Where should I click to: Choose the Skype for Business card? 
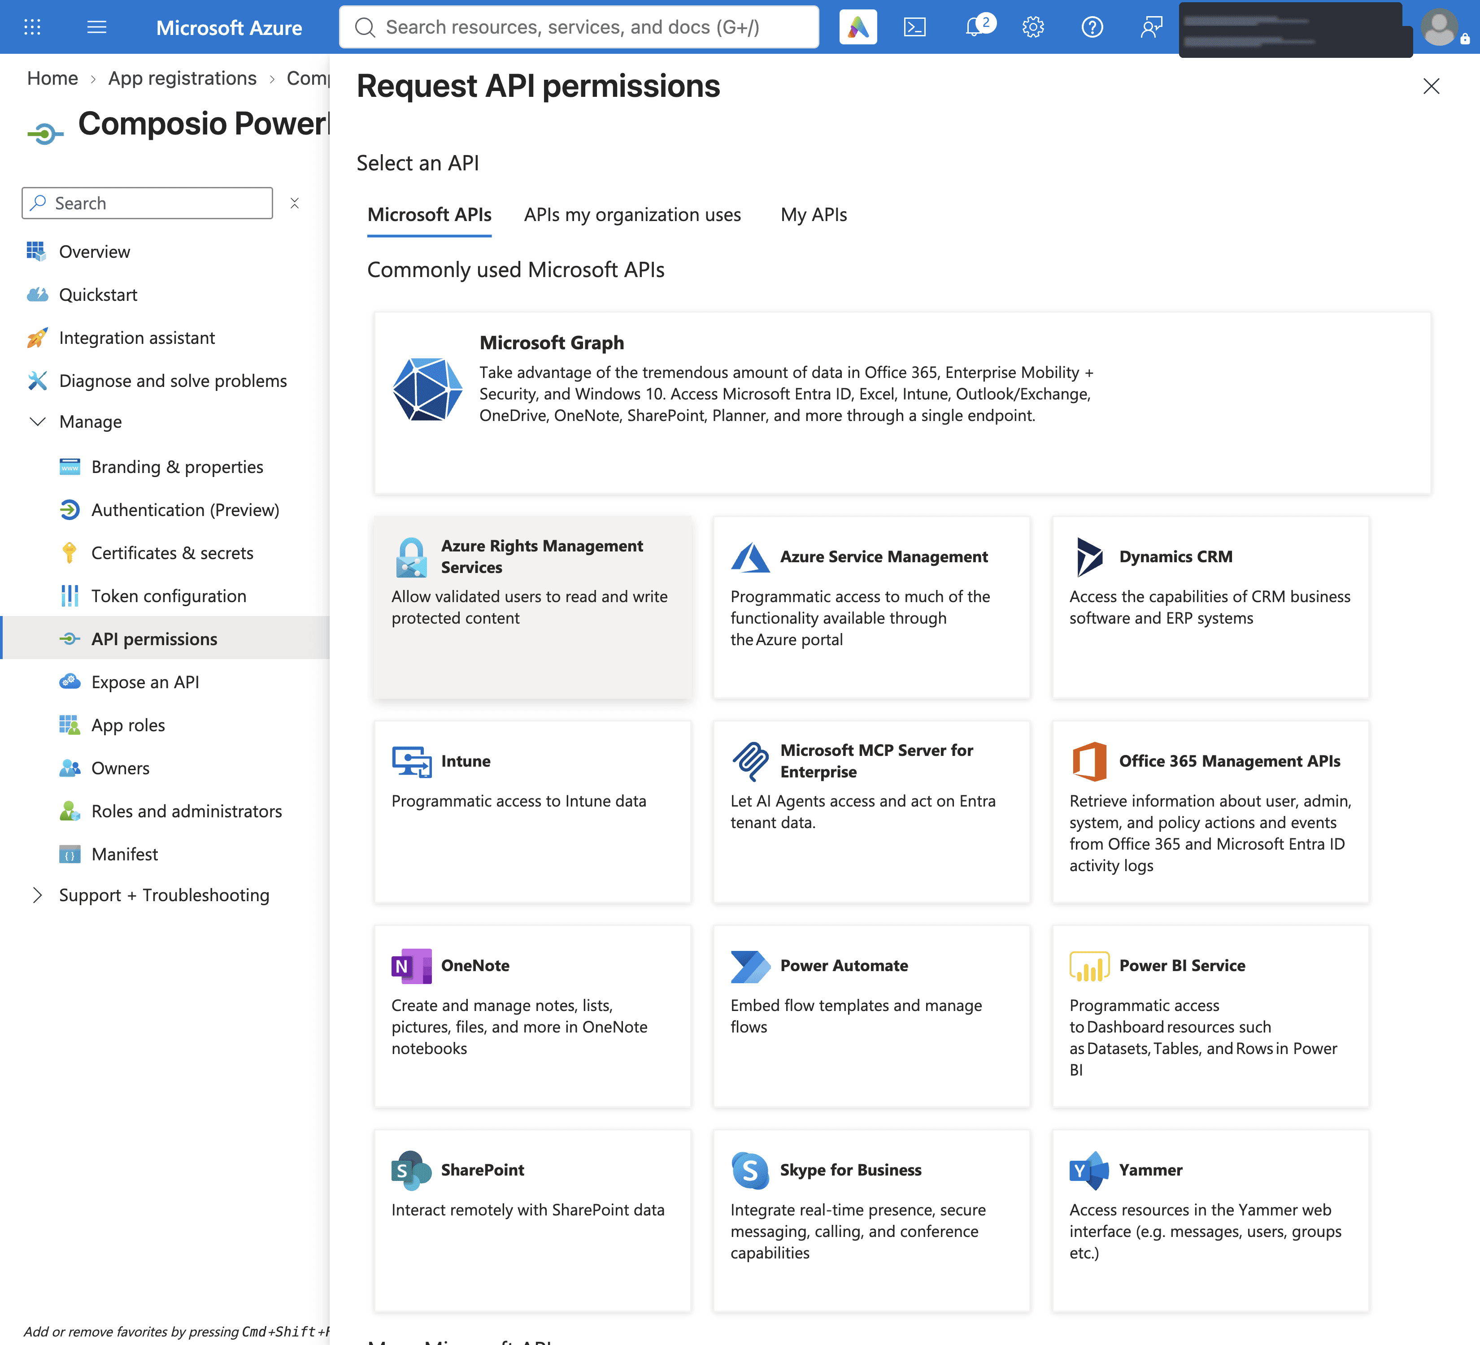871,1221
